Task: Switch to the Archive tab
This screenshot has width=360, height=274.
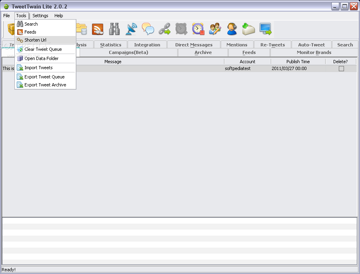Action: tap(203, 52)
